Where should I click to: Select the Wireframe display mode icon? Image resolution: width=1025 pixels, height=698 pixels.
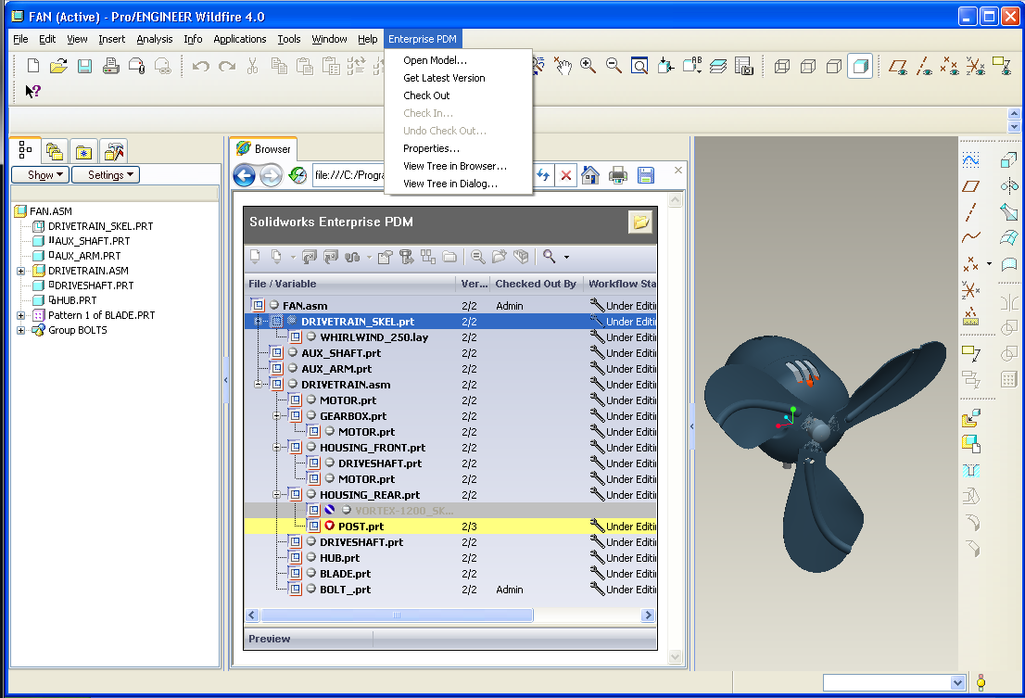[x=782, y=66]
